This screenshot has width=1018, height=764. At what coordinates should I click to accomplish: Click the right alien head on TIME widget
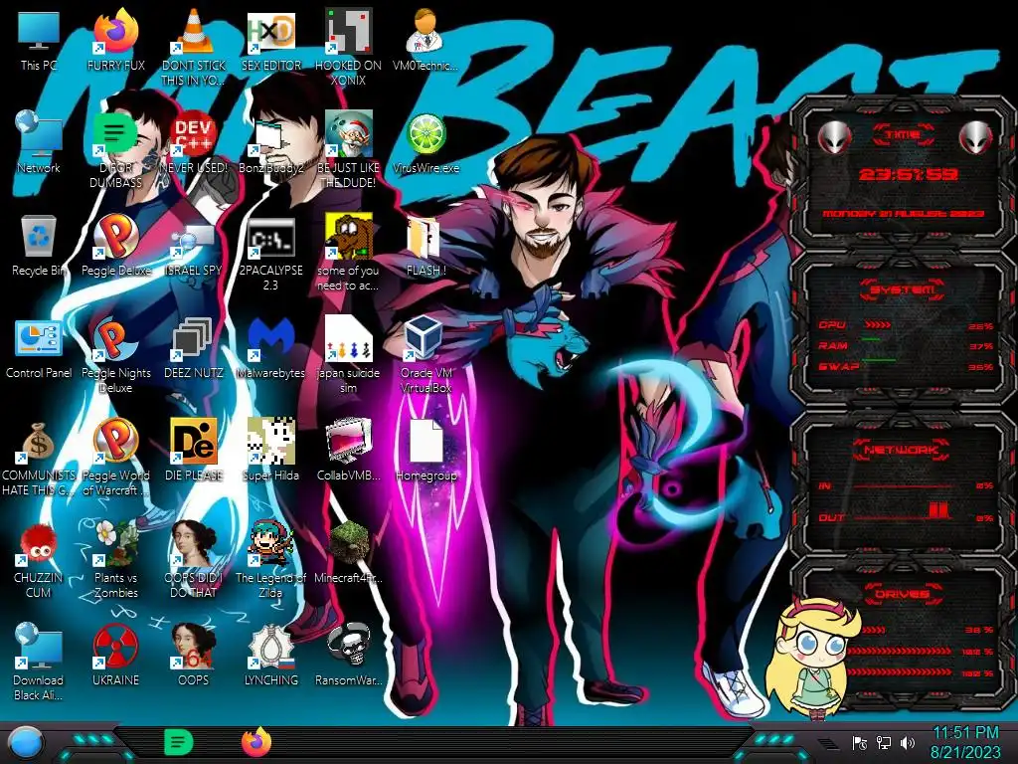[x=975, y=137]
